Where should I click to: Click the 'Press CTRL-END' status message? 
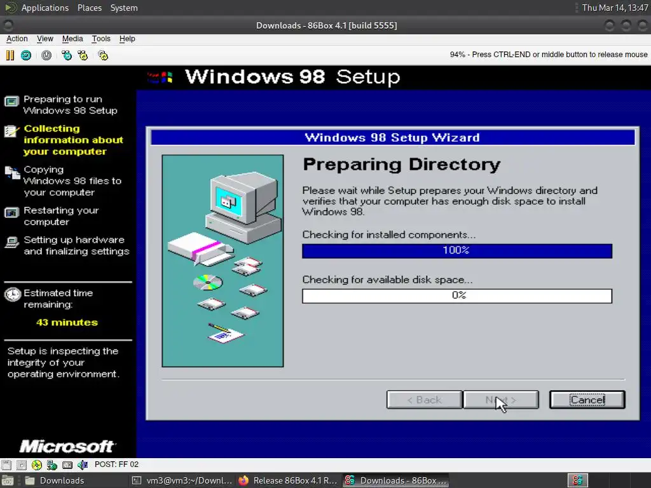click(x=549, y=55)
